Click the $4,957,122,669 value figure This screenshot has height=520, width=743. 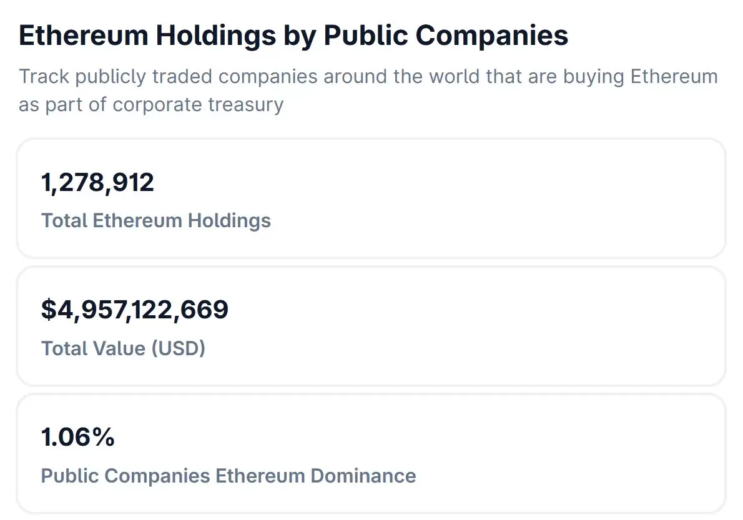click(135, 310)
